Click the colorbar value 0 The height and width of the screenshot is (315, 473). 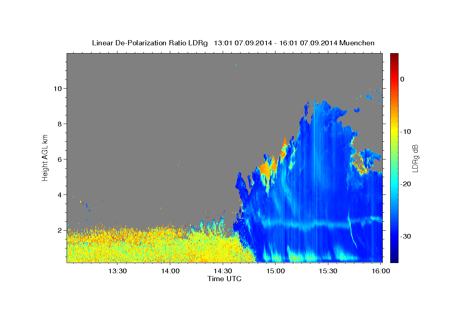pyautogui.click(x=402, y=79)
